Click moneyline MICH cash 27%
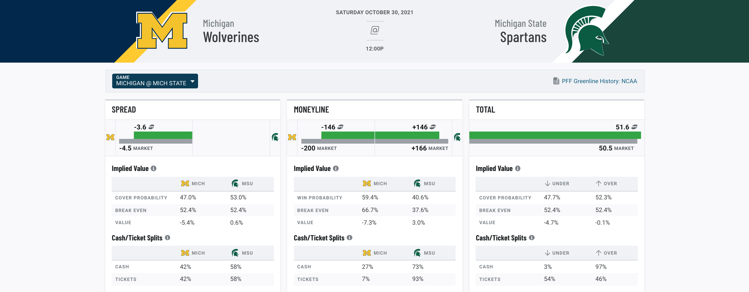Screen dimensions: 749x292 point(367,267)
